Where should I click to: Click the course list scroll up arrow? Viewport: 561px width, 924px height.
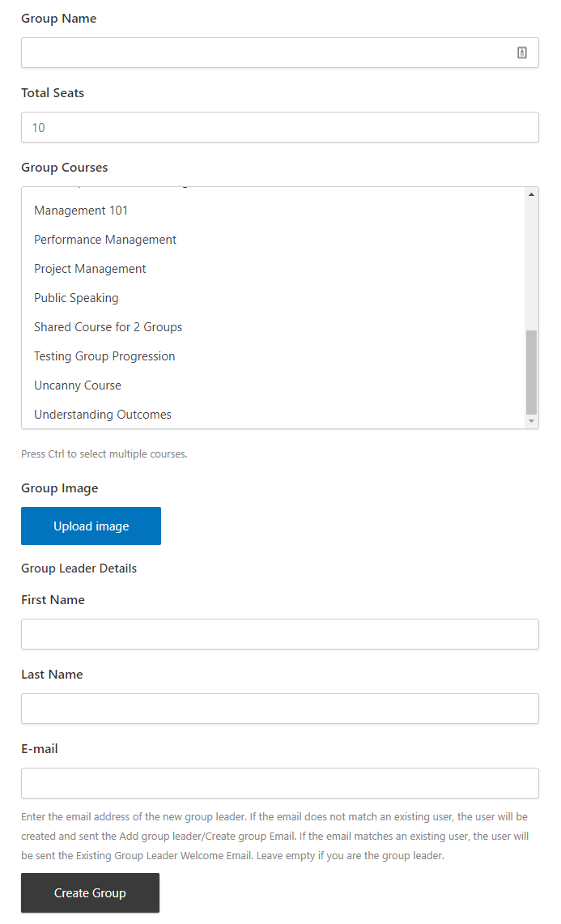[531, 194]
